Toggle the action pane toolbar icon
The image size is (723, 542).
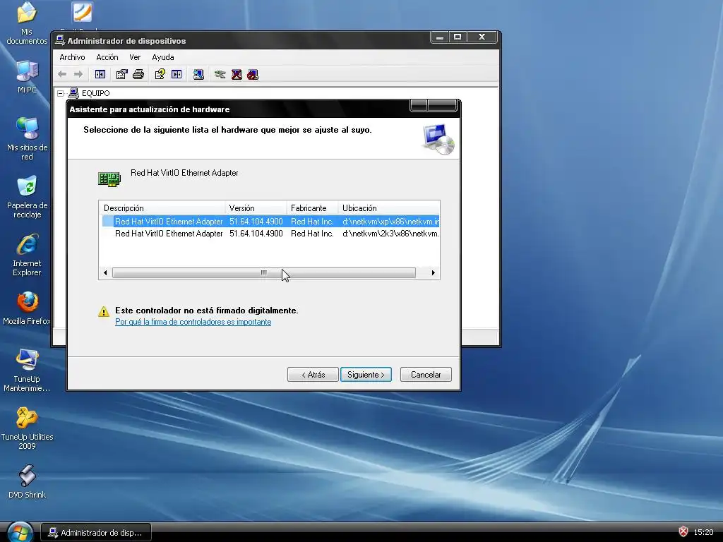click(x=177, y=74)
